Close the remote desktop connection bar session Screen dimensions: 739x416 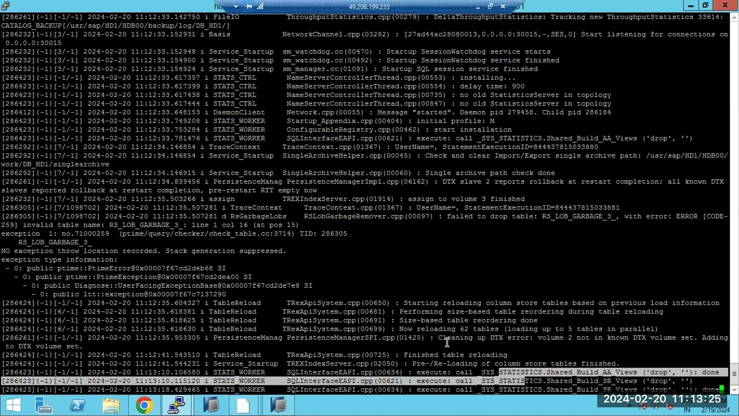[x=503, y=6]
